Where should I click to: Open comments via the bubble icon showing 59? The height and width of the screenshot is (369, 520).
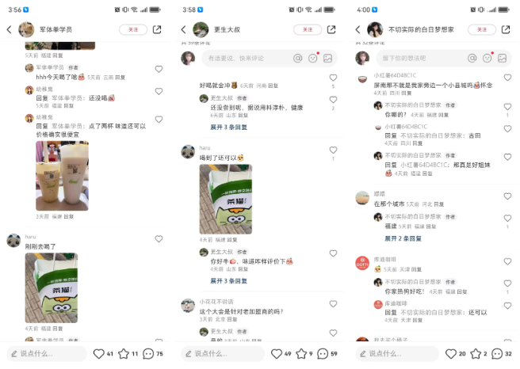[x=323, y=353]
